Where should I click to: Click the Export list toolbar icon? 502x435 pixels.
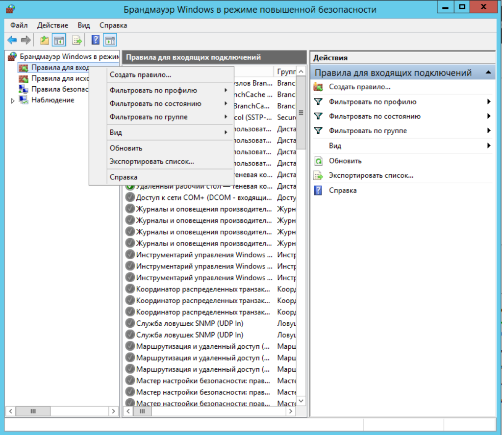tap(77, 40)
